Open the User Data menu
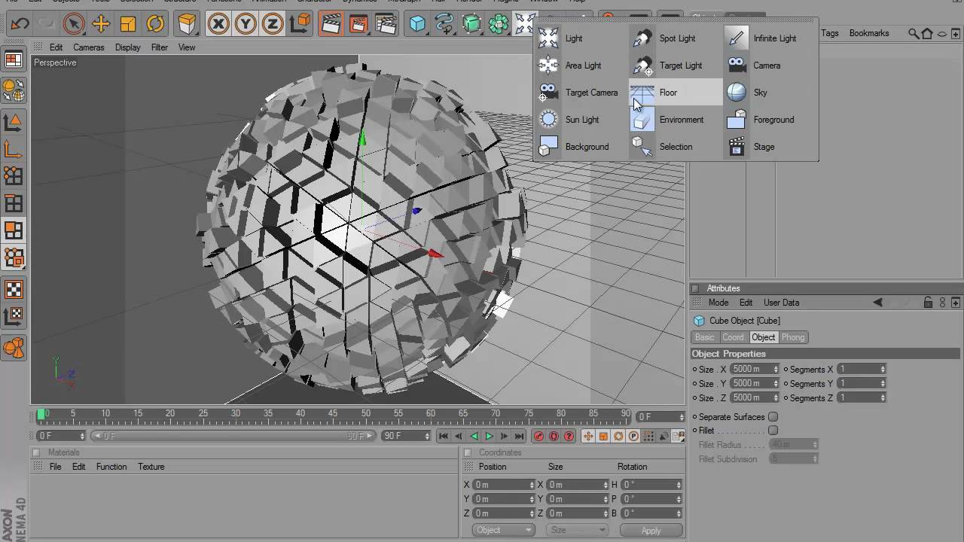 click(x=781, y=303)
